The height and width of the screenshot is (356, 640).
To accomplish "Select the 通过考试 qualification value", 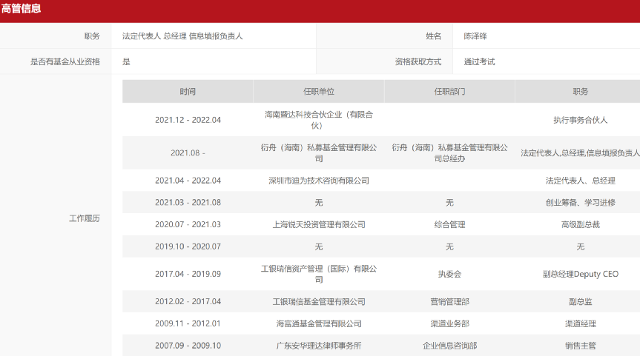I will (479, 62).
